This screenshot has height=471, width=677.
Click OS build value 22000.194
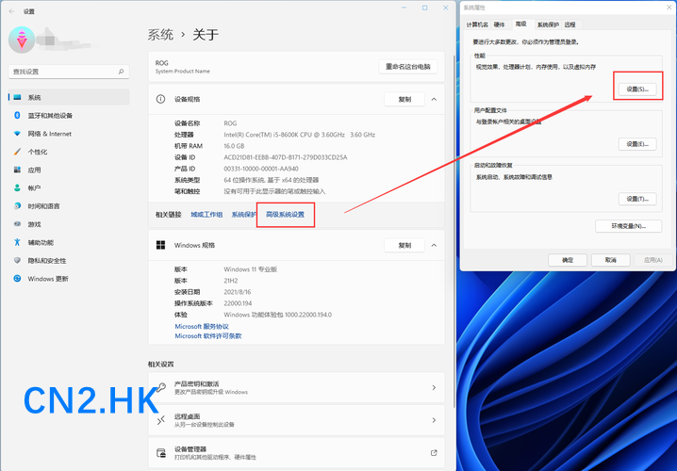point(238,303)
